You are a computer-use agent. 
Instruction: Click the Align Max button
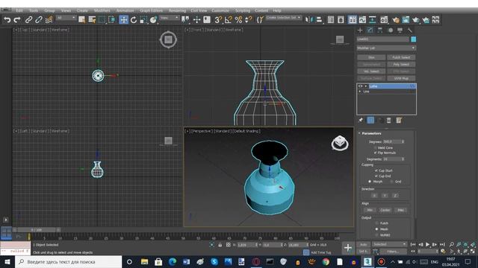pyautogui.click(x=401, y=210)
